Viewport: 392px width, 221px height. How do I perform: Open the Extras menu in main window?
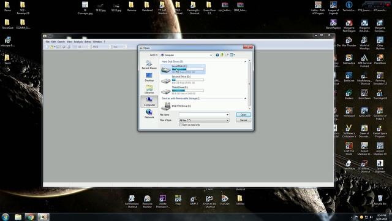click(x=88, y=42)
